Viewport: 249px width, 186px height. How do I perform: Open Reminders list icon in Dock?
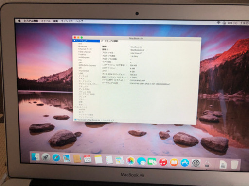click(x=109, y=160)
